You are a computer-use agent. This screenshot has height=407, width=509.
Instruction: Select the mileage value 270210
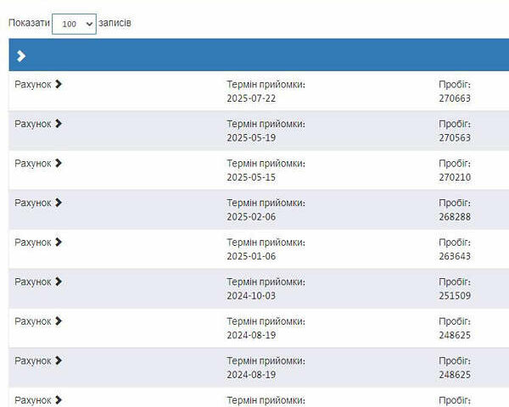[x=455, y=177]
